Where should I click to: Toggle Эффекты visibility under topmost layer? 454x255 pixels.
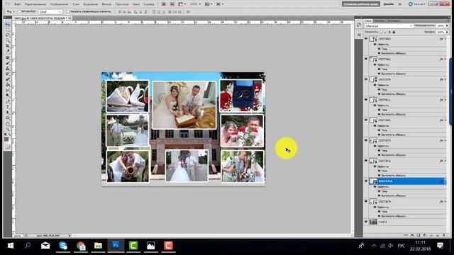375,44
